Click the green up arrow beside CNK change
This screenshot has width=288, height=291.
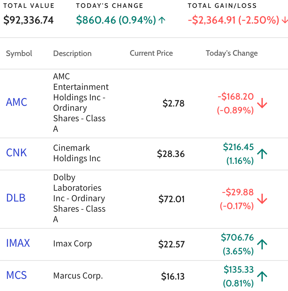262,154
